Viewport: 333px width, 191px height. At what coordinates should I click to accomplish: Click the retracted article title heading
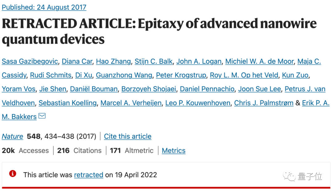pos(159,31)
